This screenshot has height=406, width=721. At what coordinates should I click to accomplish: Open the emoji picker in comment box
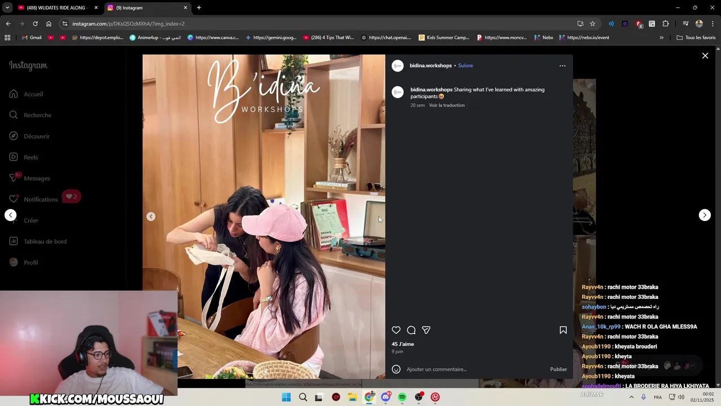point(396,369)
